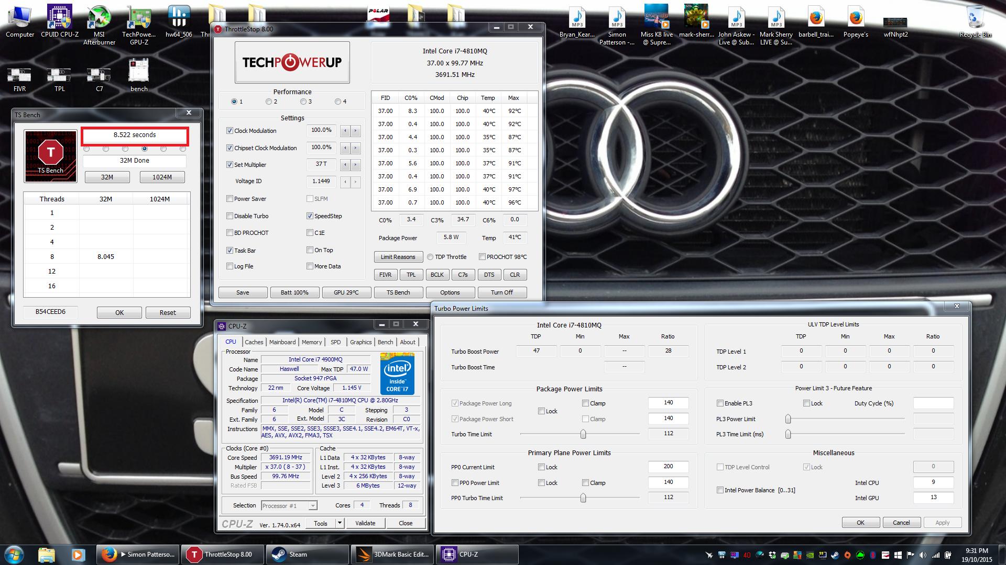Adjust PL3 Power Limit slider
The height and width of the screenshot is (565, 1006).
pos(788,419)
